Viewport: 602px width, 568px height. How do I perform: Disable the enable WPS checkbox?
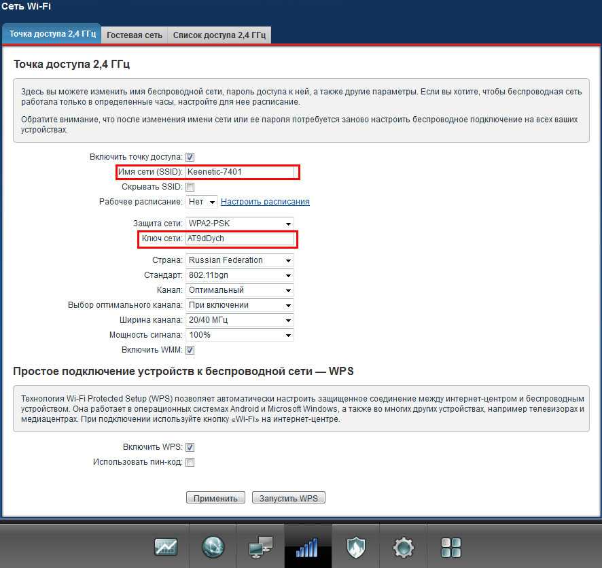(190, 447)
